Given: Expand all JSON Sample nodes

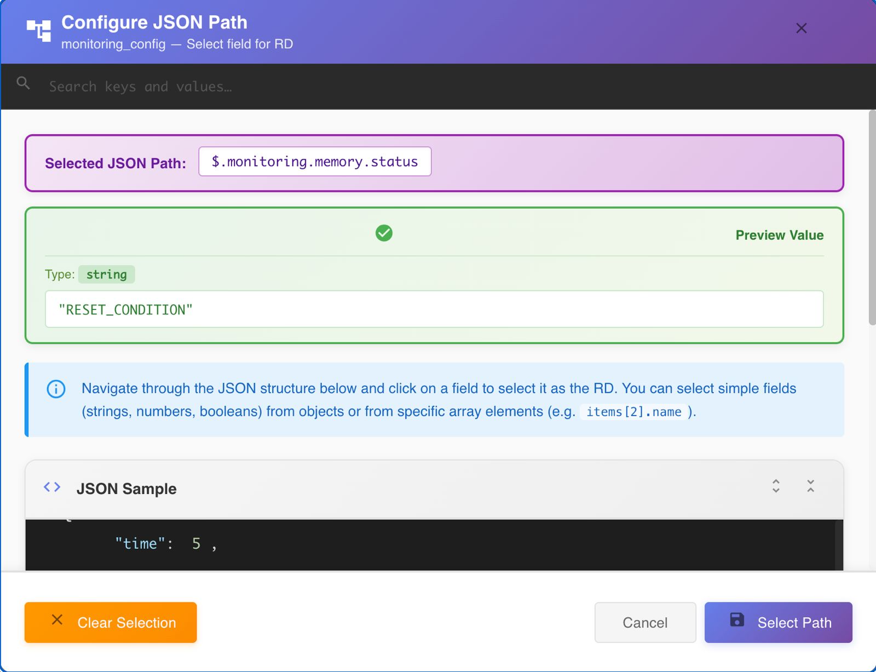Looking at the screenshot, I should [x=776, y=486].
